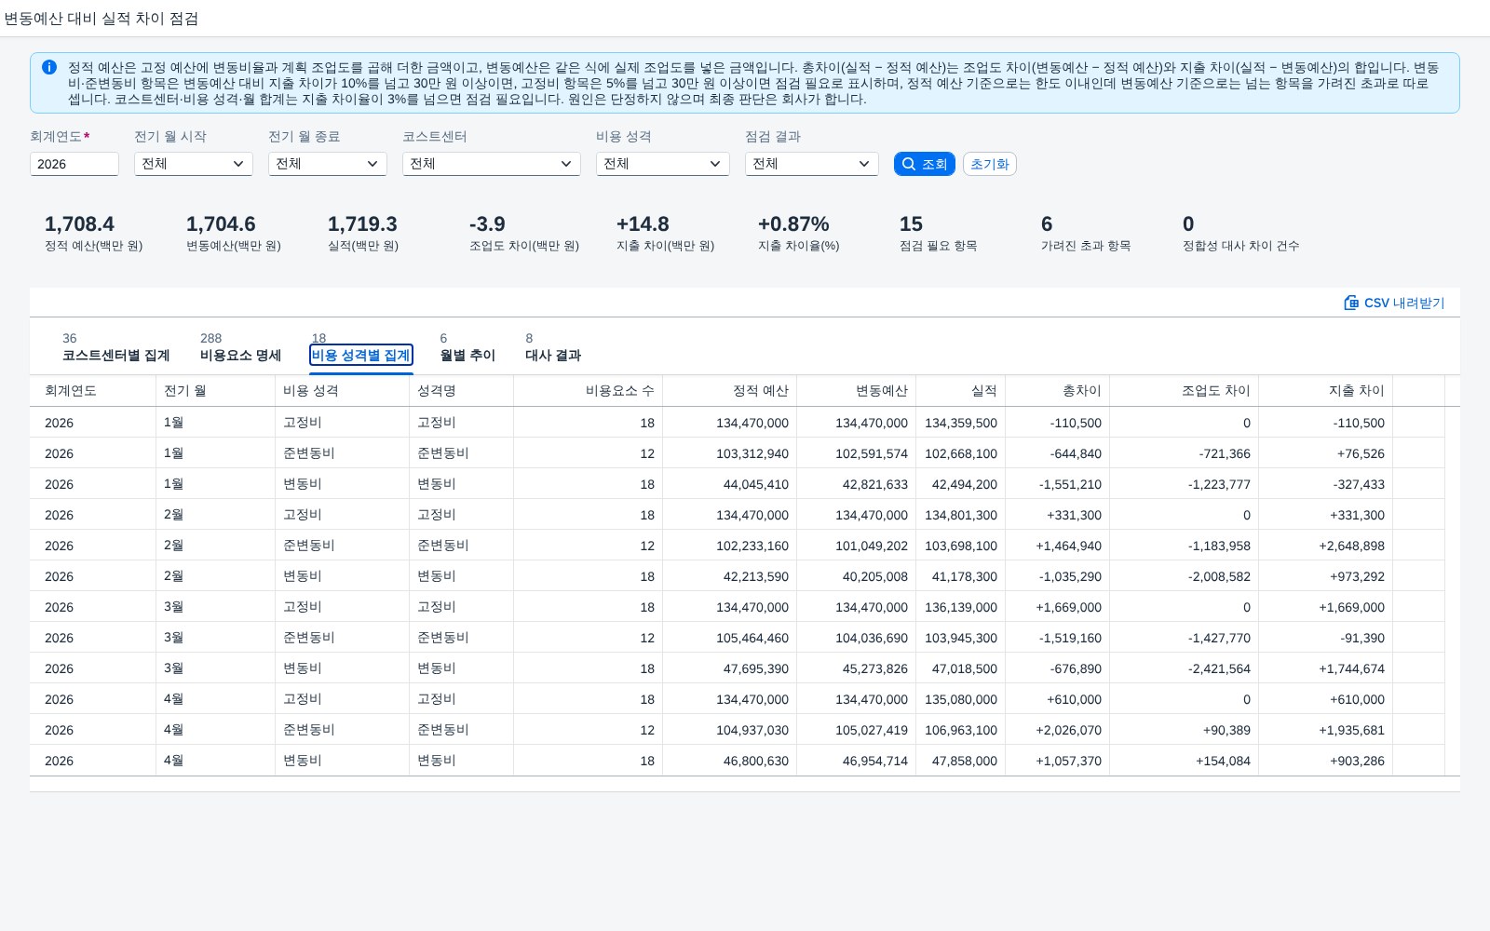Viewport: 1490px width, 931px height.
Task: Click the 총차이 column header
Action: (x=1058, y=391)
